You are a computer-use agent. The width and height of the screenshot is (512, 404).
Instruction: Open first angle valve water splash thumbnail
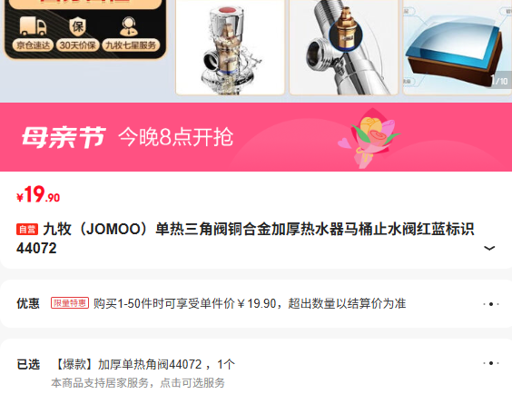tap(231, 47)
